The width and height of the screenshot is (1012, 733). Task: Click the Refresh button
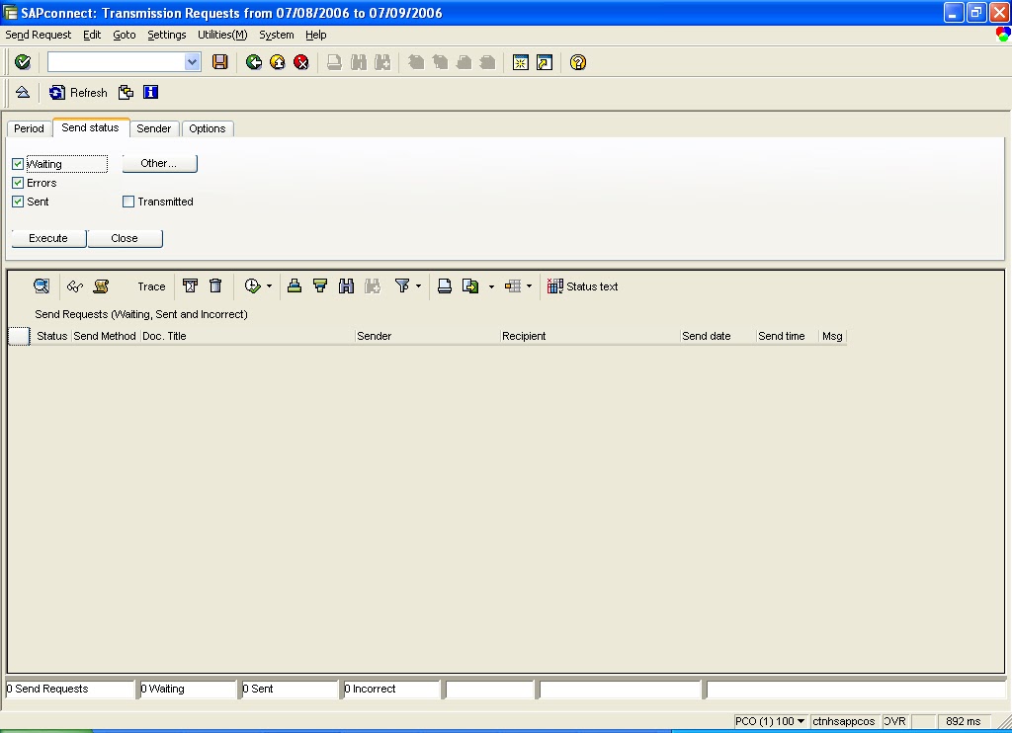point(78,92)
